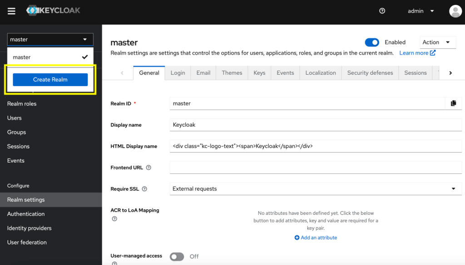Expand the admin account dropdown
The width and height of the screenshot is (465, 265).
[x=421, y=11]
